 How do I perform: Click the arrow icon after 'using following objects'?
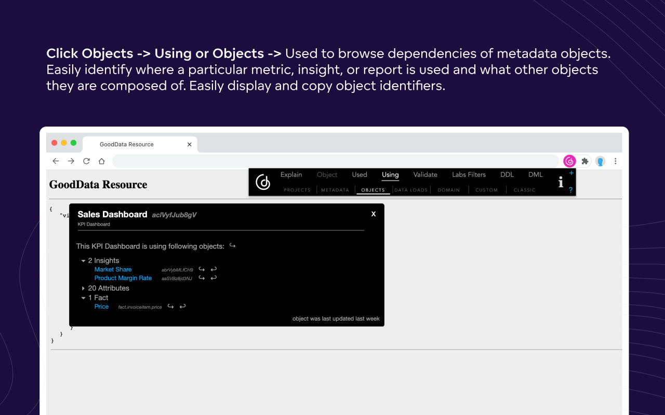[232, 246]
